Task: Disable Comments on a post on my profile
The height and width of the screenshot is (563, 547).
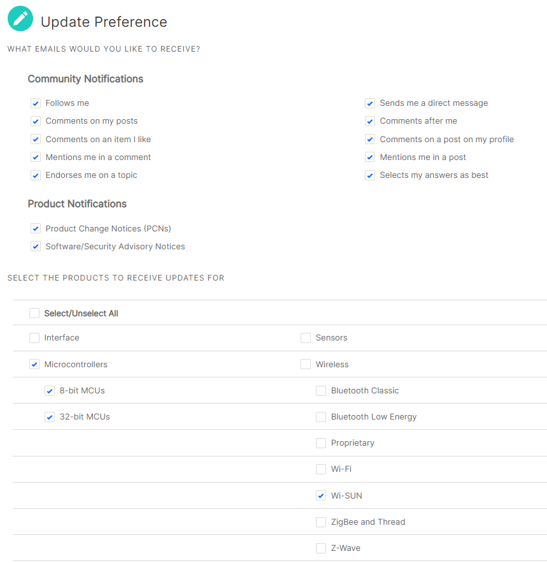Action: click(x=370, y=139)
